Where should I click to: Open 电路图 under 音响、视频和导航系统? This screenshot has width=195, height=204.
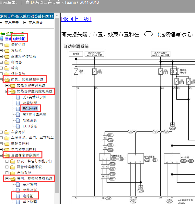coord(28,196)
